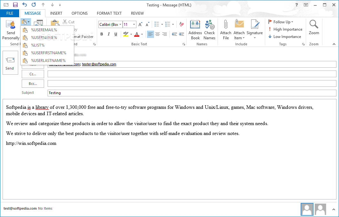Switch to the FORMAT TEXT tab
The image size is (339, 217).
tap(109, 13)
